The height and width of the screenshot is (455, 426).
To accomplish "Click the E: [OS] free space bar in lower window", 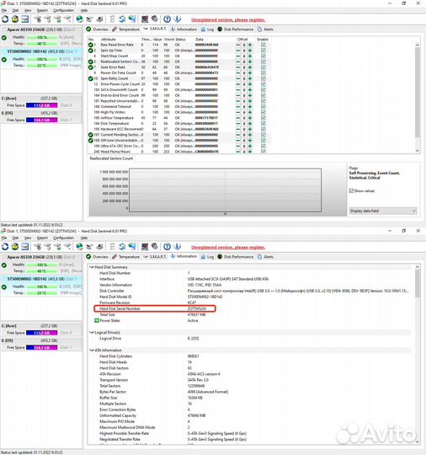I will (x=42, y=347).
